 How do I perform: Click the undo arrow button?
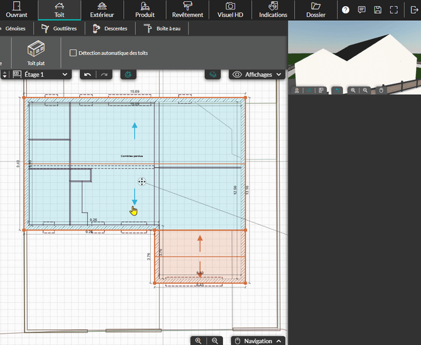tap(87, 74)
